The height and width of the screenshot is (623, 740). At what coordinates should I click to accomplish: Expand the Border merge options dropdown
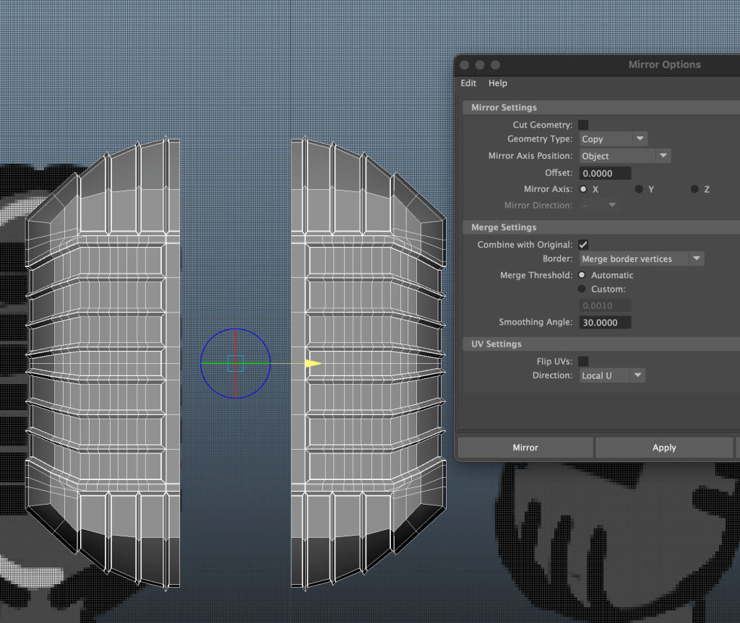pyautogui.click(x=641, y=258)
